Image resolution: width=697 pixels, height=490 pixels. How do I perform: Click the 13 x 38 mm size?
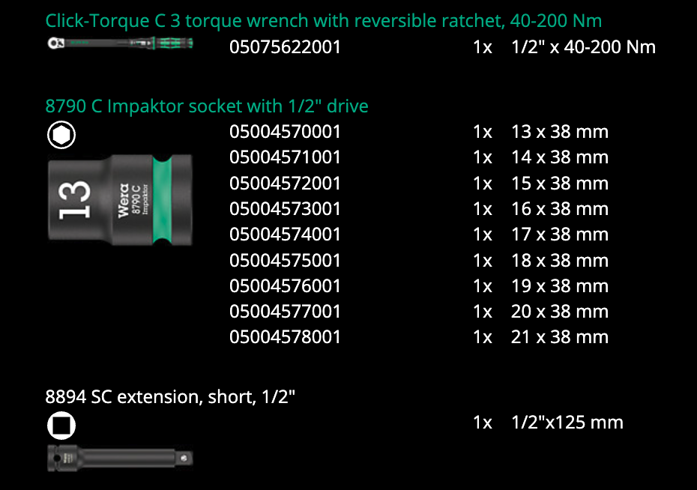(560, 132)
